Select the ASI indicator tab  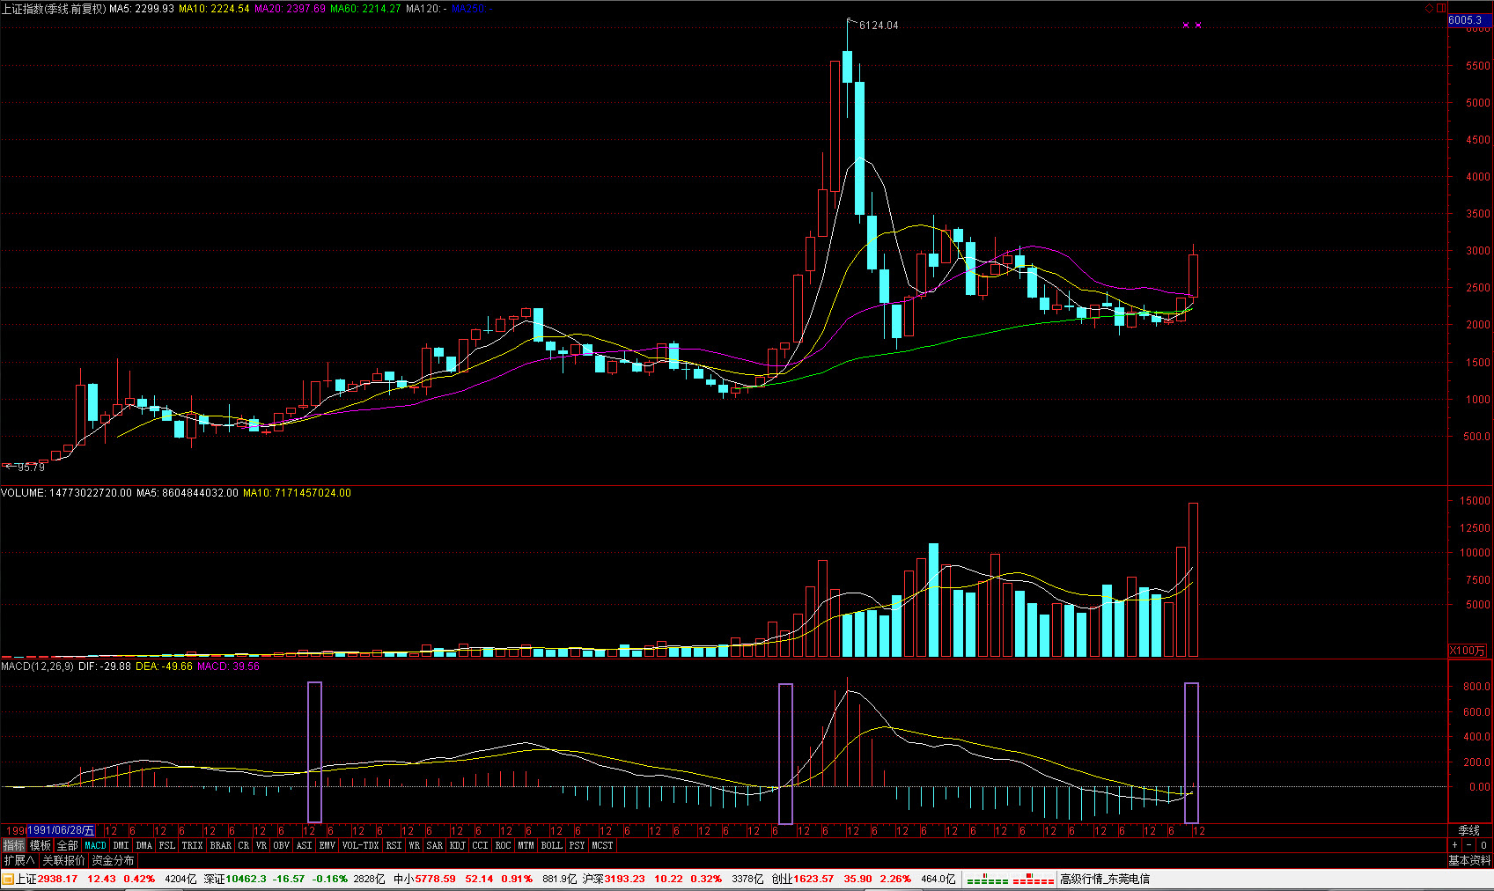pos(305,845)
